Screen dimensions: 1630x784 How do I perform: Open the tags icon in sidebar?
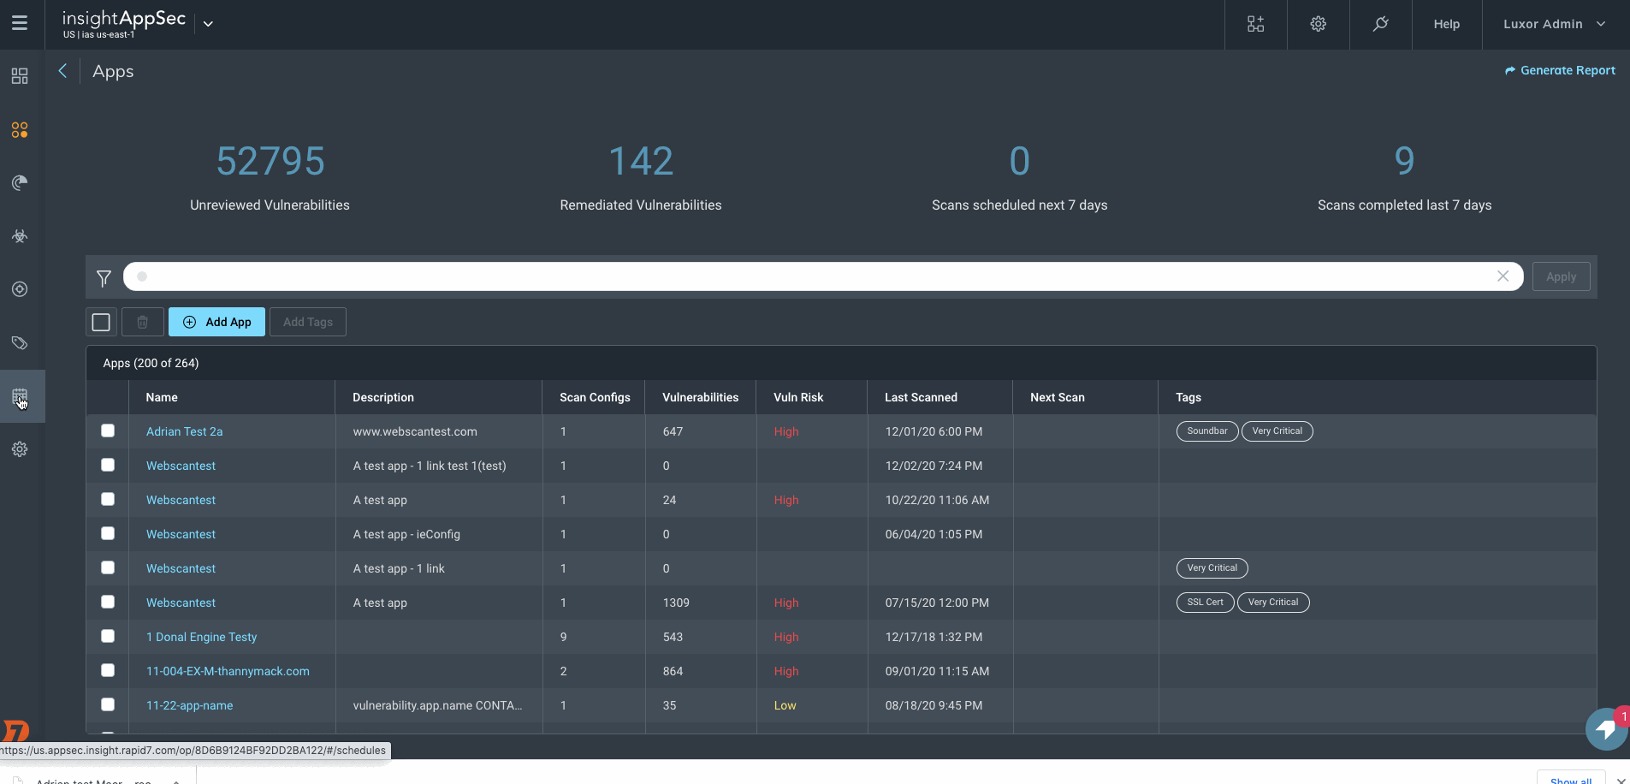pos(20,343)
